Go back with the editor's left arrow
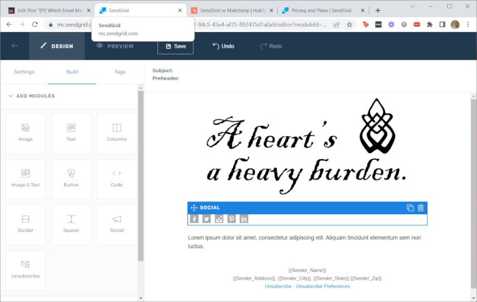 point(14,46)
